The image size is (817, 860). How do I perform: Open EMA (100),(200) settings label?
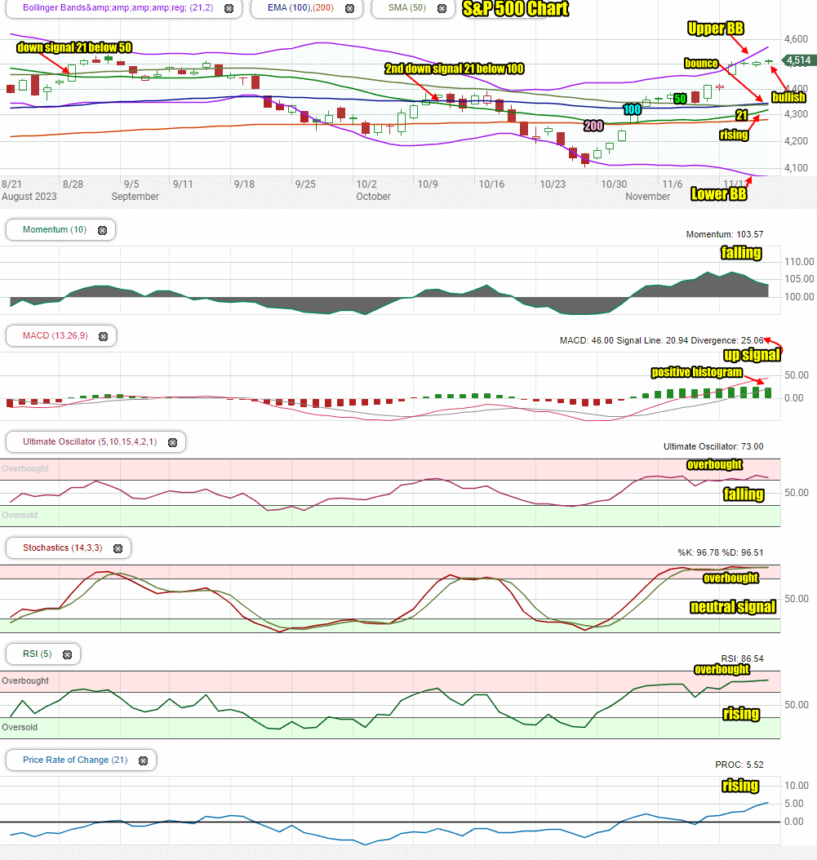click(300, 7)
